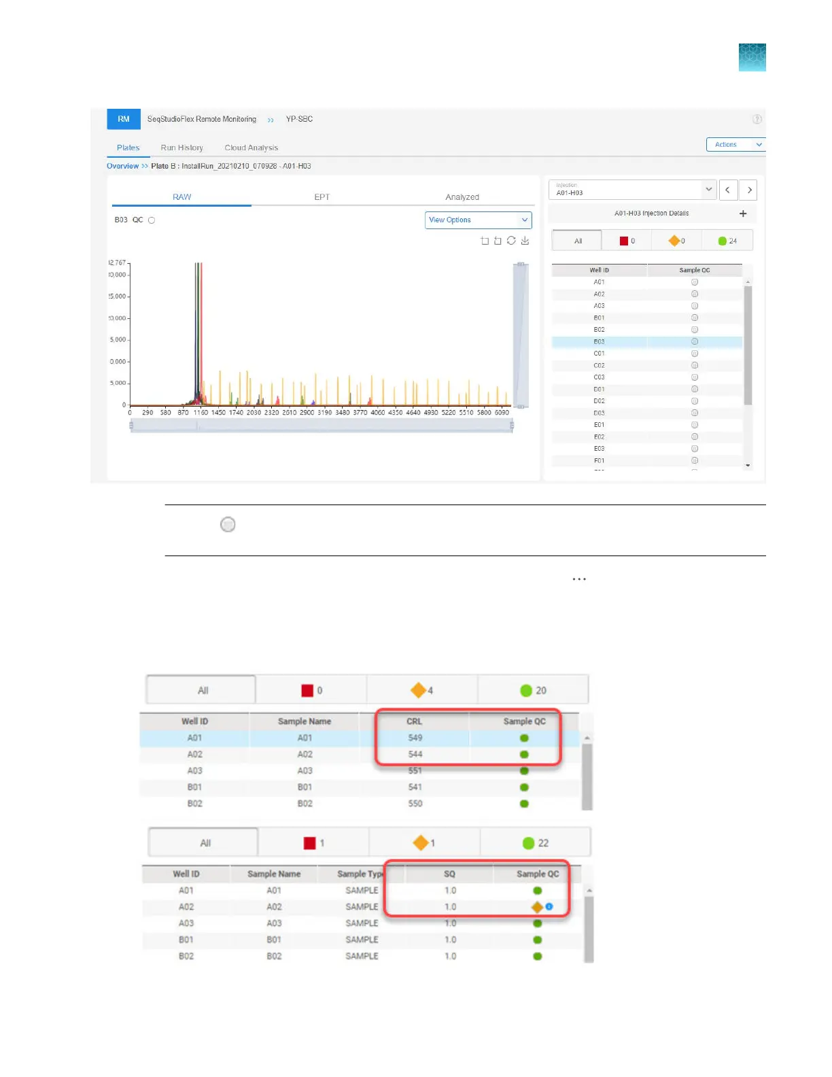Image resolution: width=832 pixels, height=1077 pixels.
Task: Switch to the Cloud Analysis tab
Action: (x=251, y=148)
